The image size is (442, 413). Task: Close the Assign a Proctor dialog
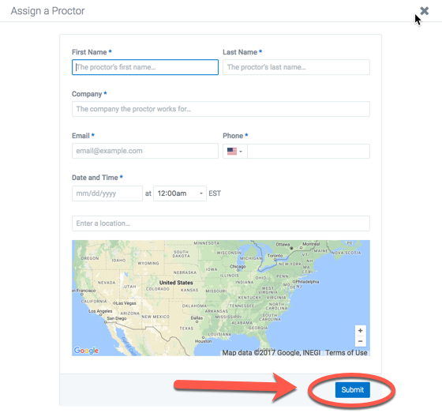425,11
